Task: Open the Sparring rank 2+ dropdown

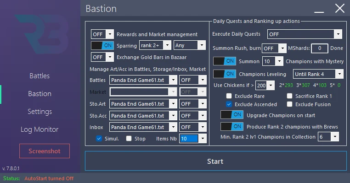Action: tap(155, 45)
